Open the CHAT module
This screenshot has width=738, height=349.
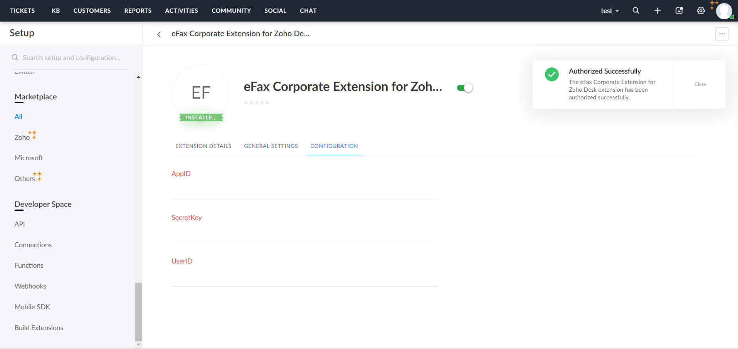point(308,11)
